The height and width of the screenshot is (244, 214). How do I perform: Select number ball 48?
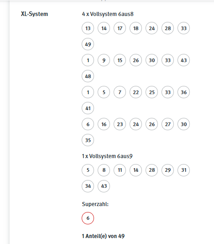tap(88, 76)
